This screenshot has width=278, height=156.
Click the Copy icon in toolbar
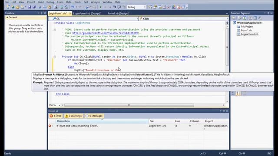[45, 7]
